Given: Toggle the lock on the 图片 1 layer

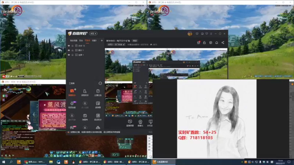Looking at the screenshot, I should 72,50.
